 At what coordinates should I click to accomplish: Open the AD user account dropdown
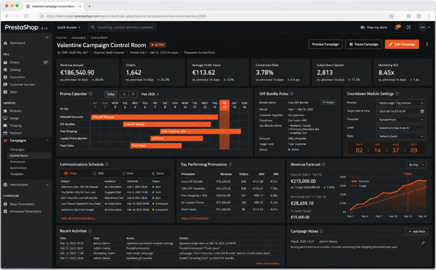424,27
